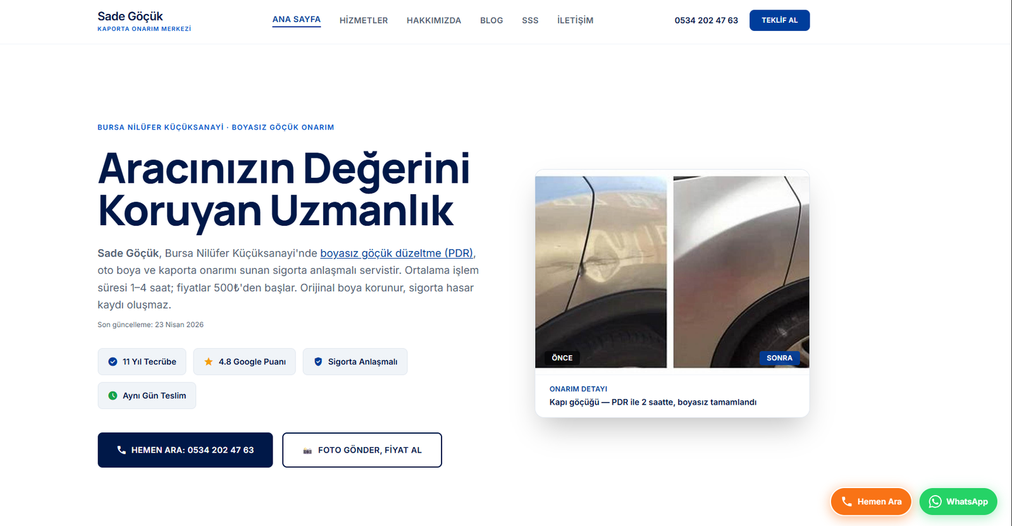Go to the HAKKIMIZDA page
The height and width of the screenshot is (526, 1012).
pyautogui.click(x=434, y=20)
